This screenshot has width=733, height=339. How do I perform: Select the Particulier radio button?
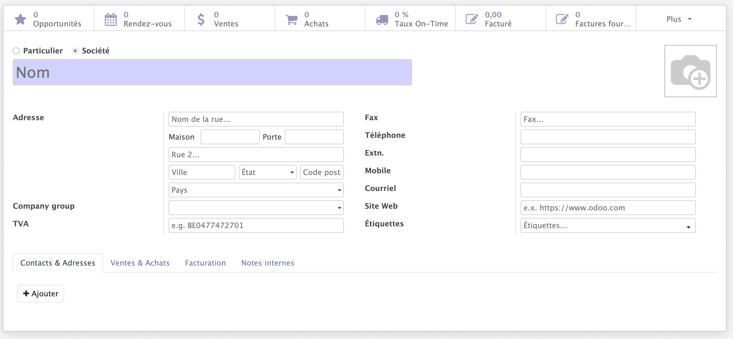click(17, 51)
